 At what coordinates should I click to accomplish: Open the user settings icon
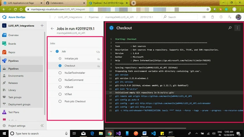(x=230, y=17)
